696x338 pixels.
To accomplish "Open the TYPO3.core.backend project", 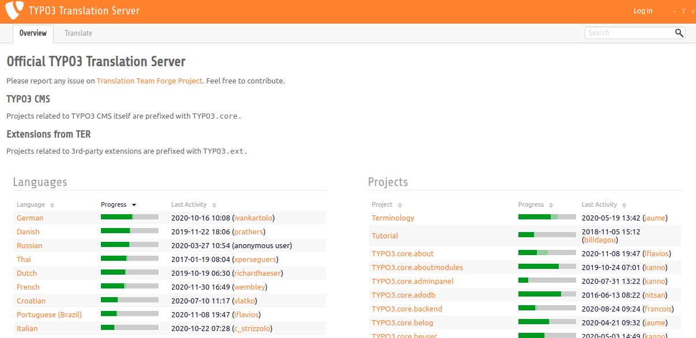I will point(407,309).
